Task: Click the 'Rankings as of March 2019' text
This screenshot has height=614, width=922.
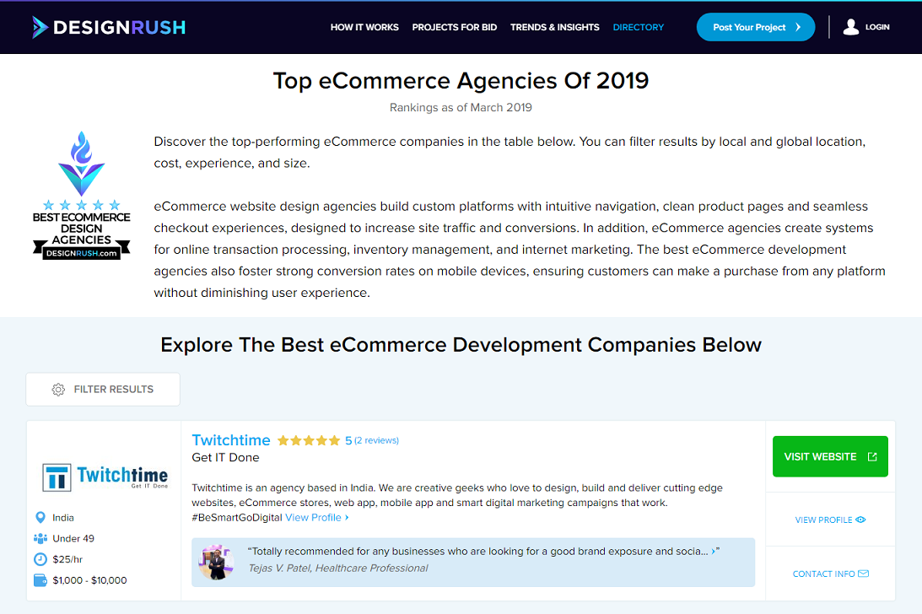Action: [461, 108]
